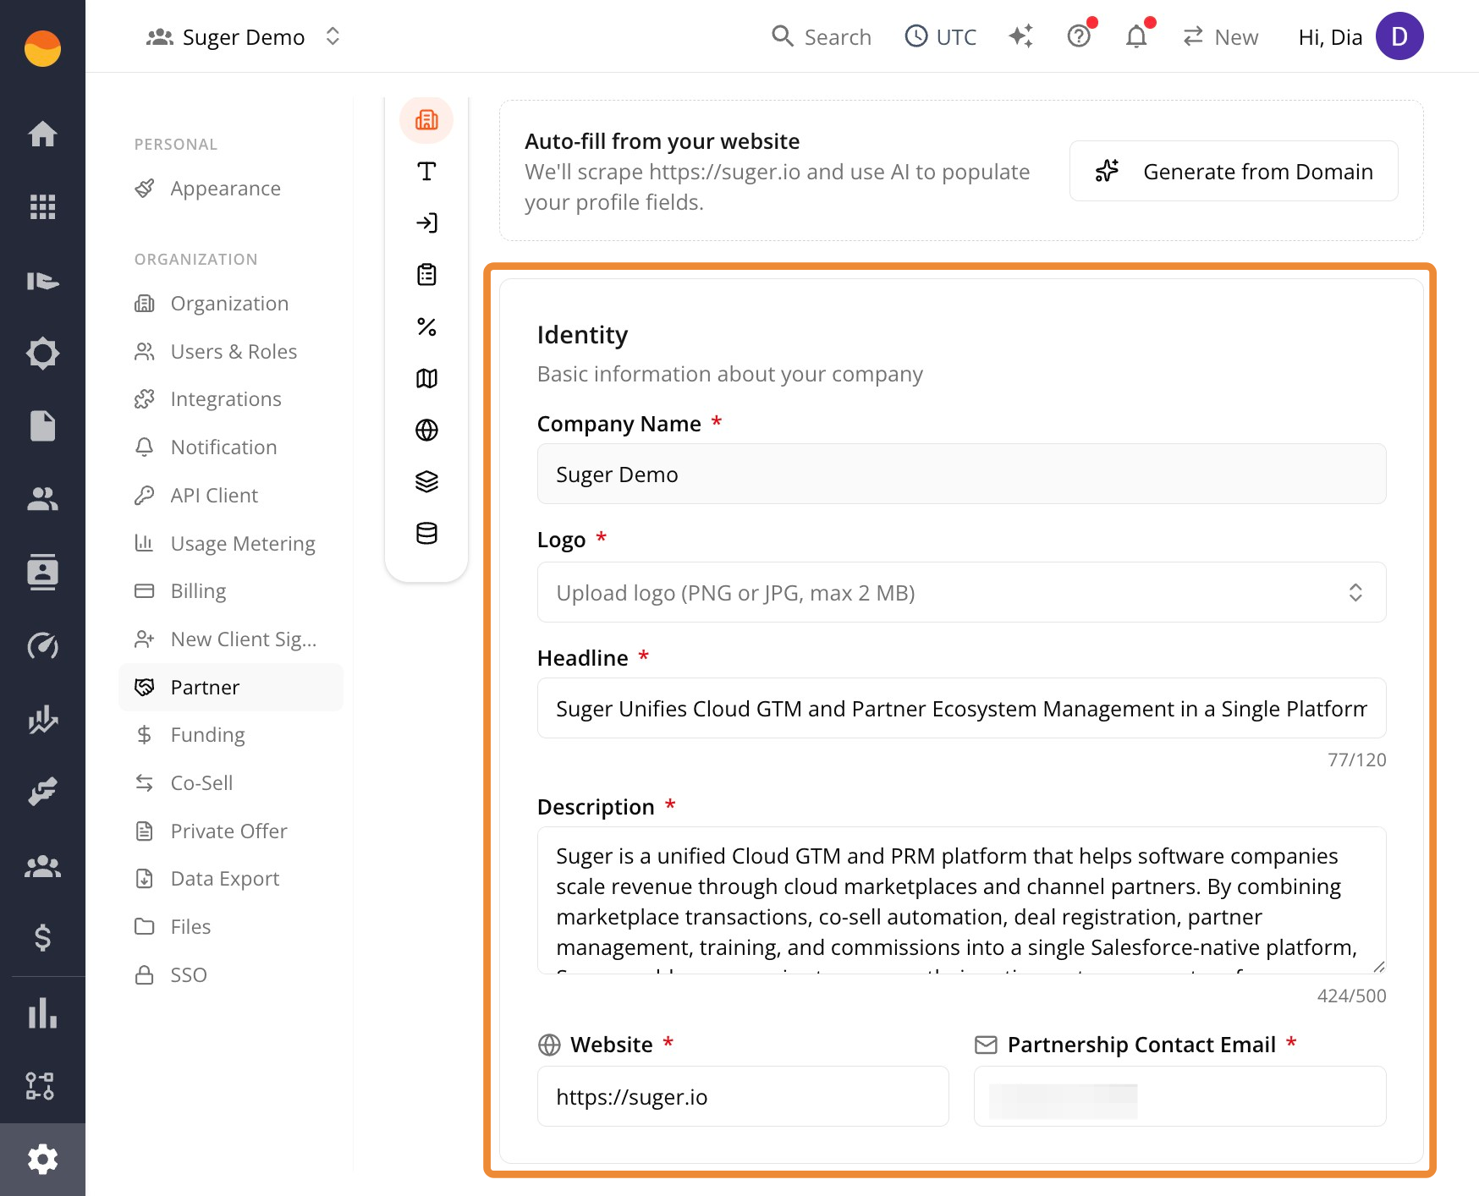Select the text T section icon
Image resolution: width=1479 pixels, height=1196 pixels.
[x=426, y=172]
